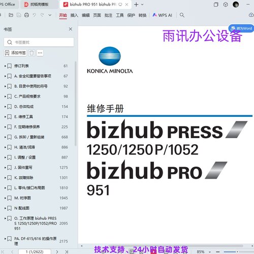Viewport: 254px width, 254px height.
Task: Select the 开始 ribbon tab
Action: (x=63, y=15)
